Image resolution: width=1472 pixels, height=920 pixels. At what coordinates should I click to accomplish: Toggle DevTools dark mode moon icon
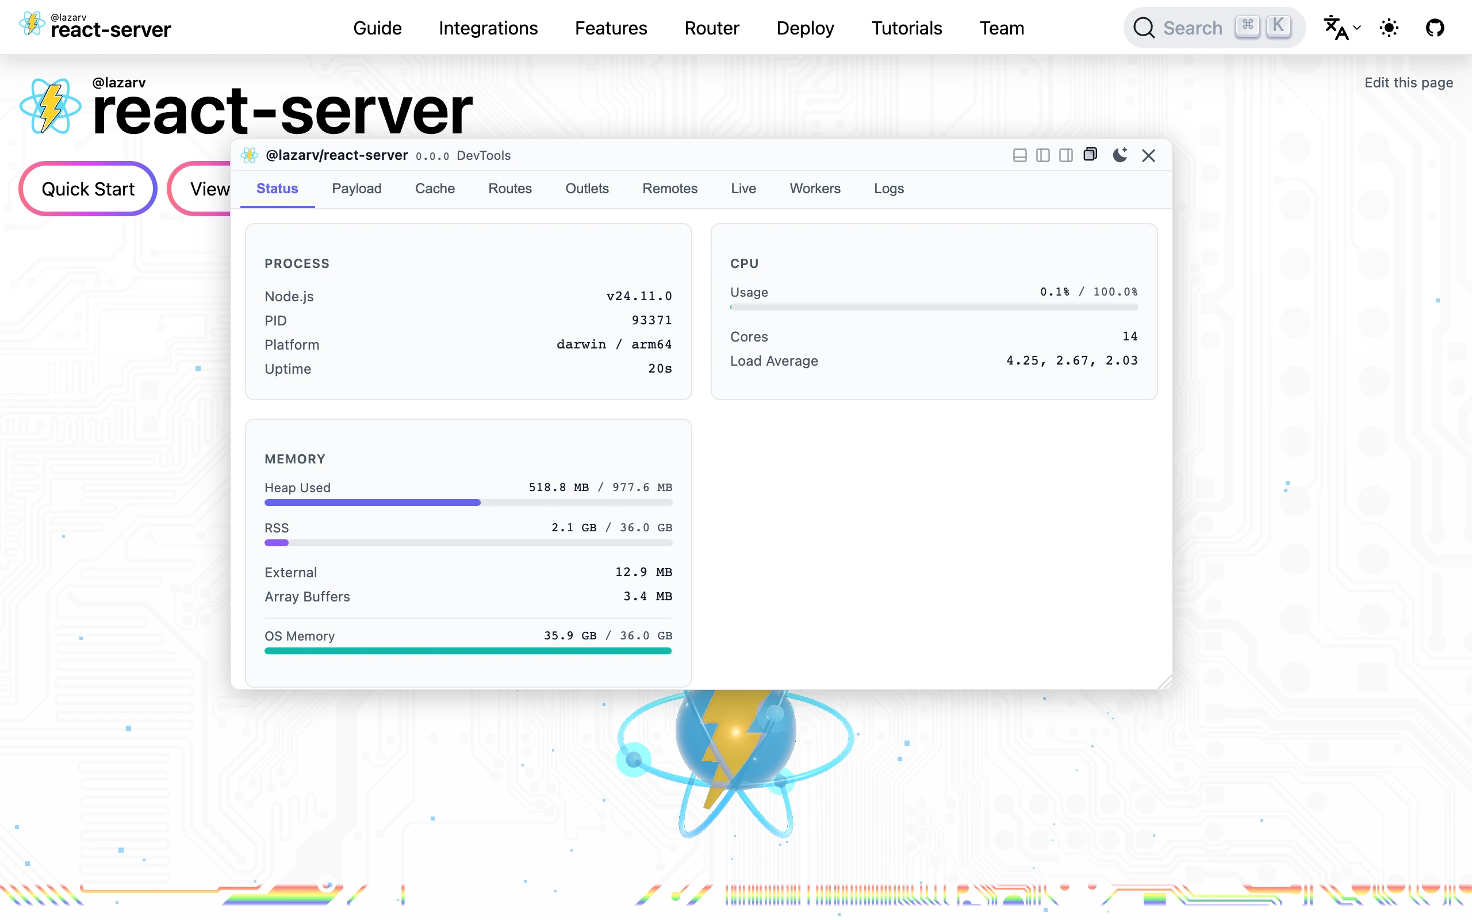pos(1120,155)
